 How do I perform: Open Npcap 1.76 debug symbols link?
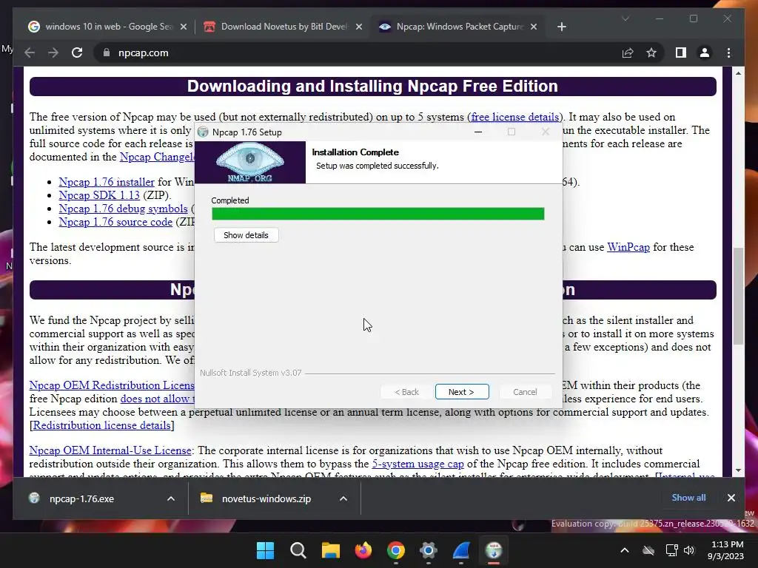pos(124,209)
